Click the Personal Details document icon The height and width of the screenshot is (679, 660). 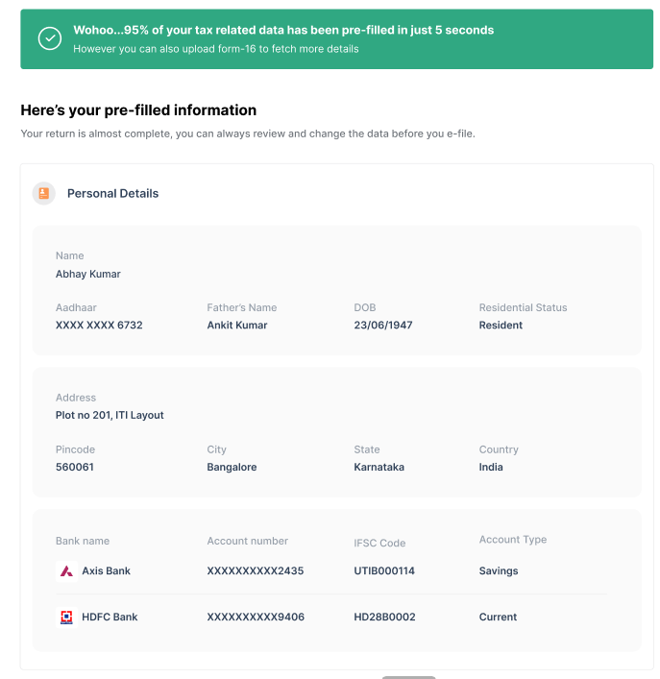click(x=43, y=193)
